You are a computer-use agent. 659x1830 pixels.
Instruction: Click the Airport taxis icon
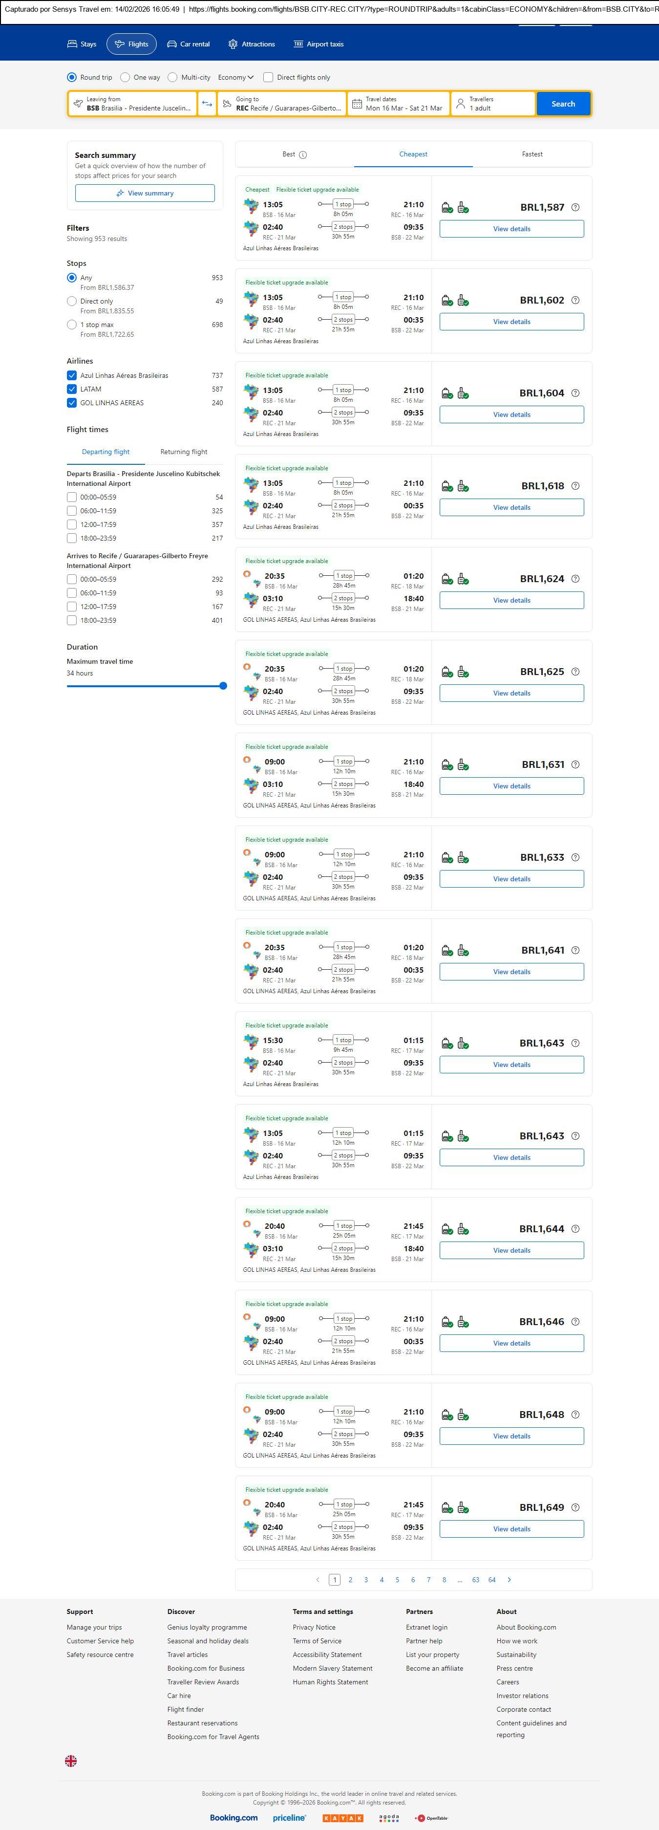(x=298, y=44)
